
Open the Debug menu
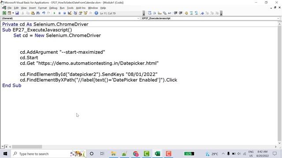point(53,8)
